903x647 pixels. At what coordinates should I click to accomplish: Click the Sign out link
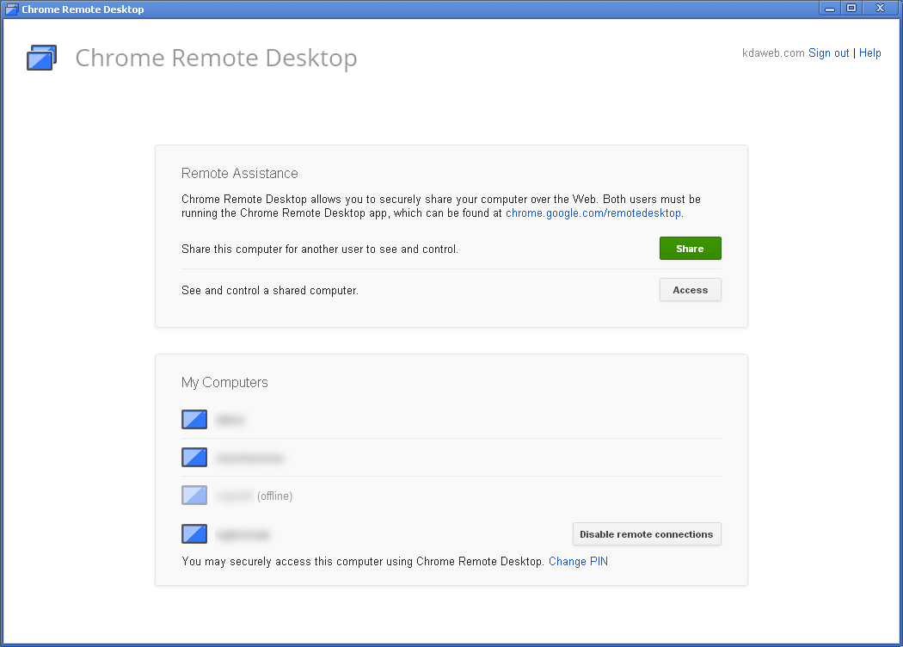pyautogui.click(x=829, y=53)
